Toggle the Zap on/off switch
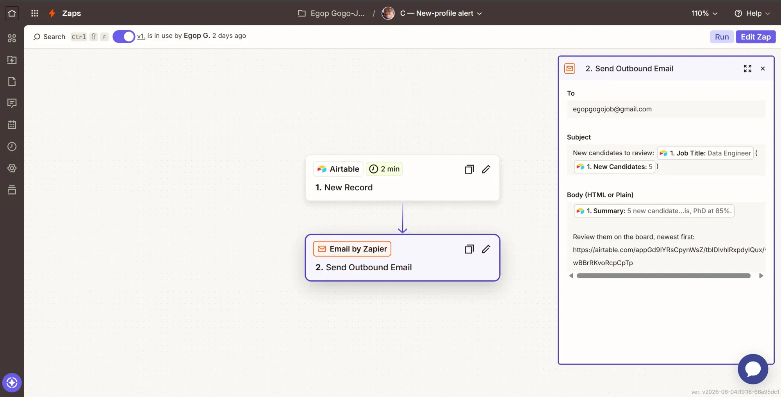The image size is (781, 397). 124,37
